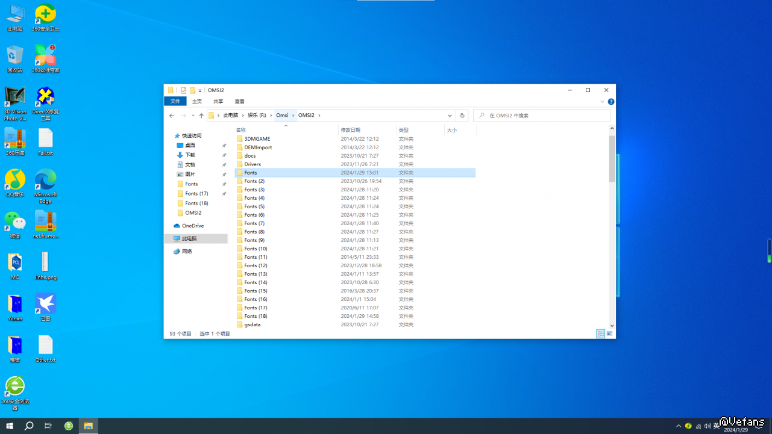Open the Explorer help question mark icon
Viewport: 772px width, 434px height.
coord(610,102)
